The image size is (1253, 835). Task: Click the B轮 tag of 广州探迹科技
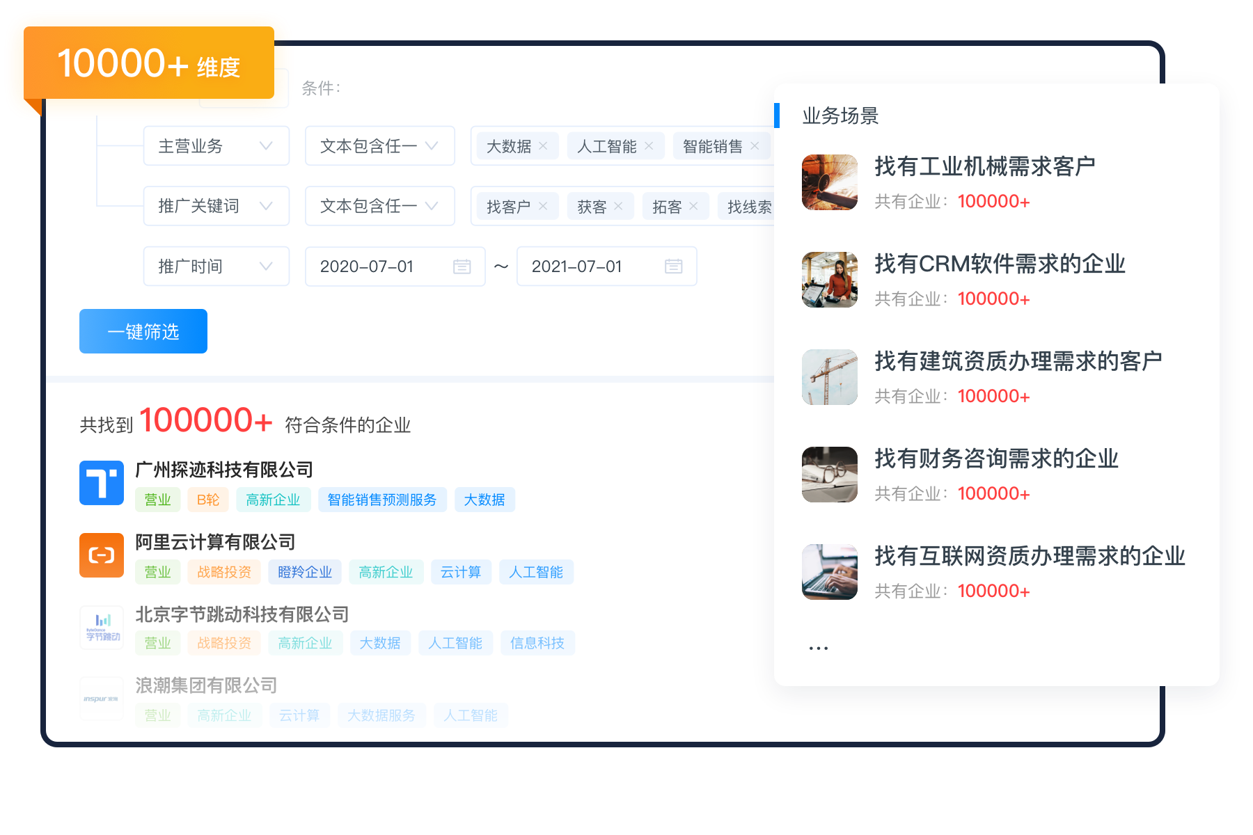pos(208,500)
